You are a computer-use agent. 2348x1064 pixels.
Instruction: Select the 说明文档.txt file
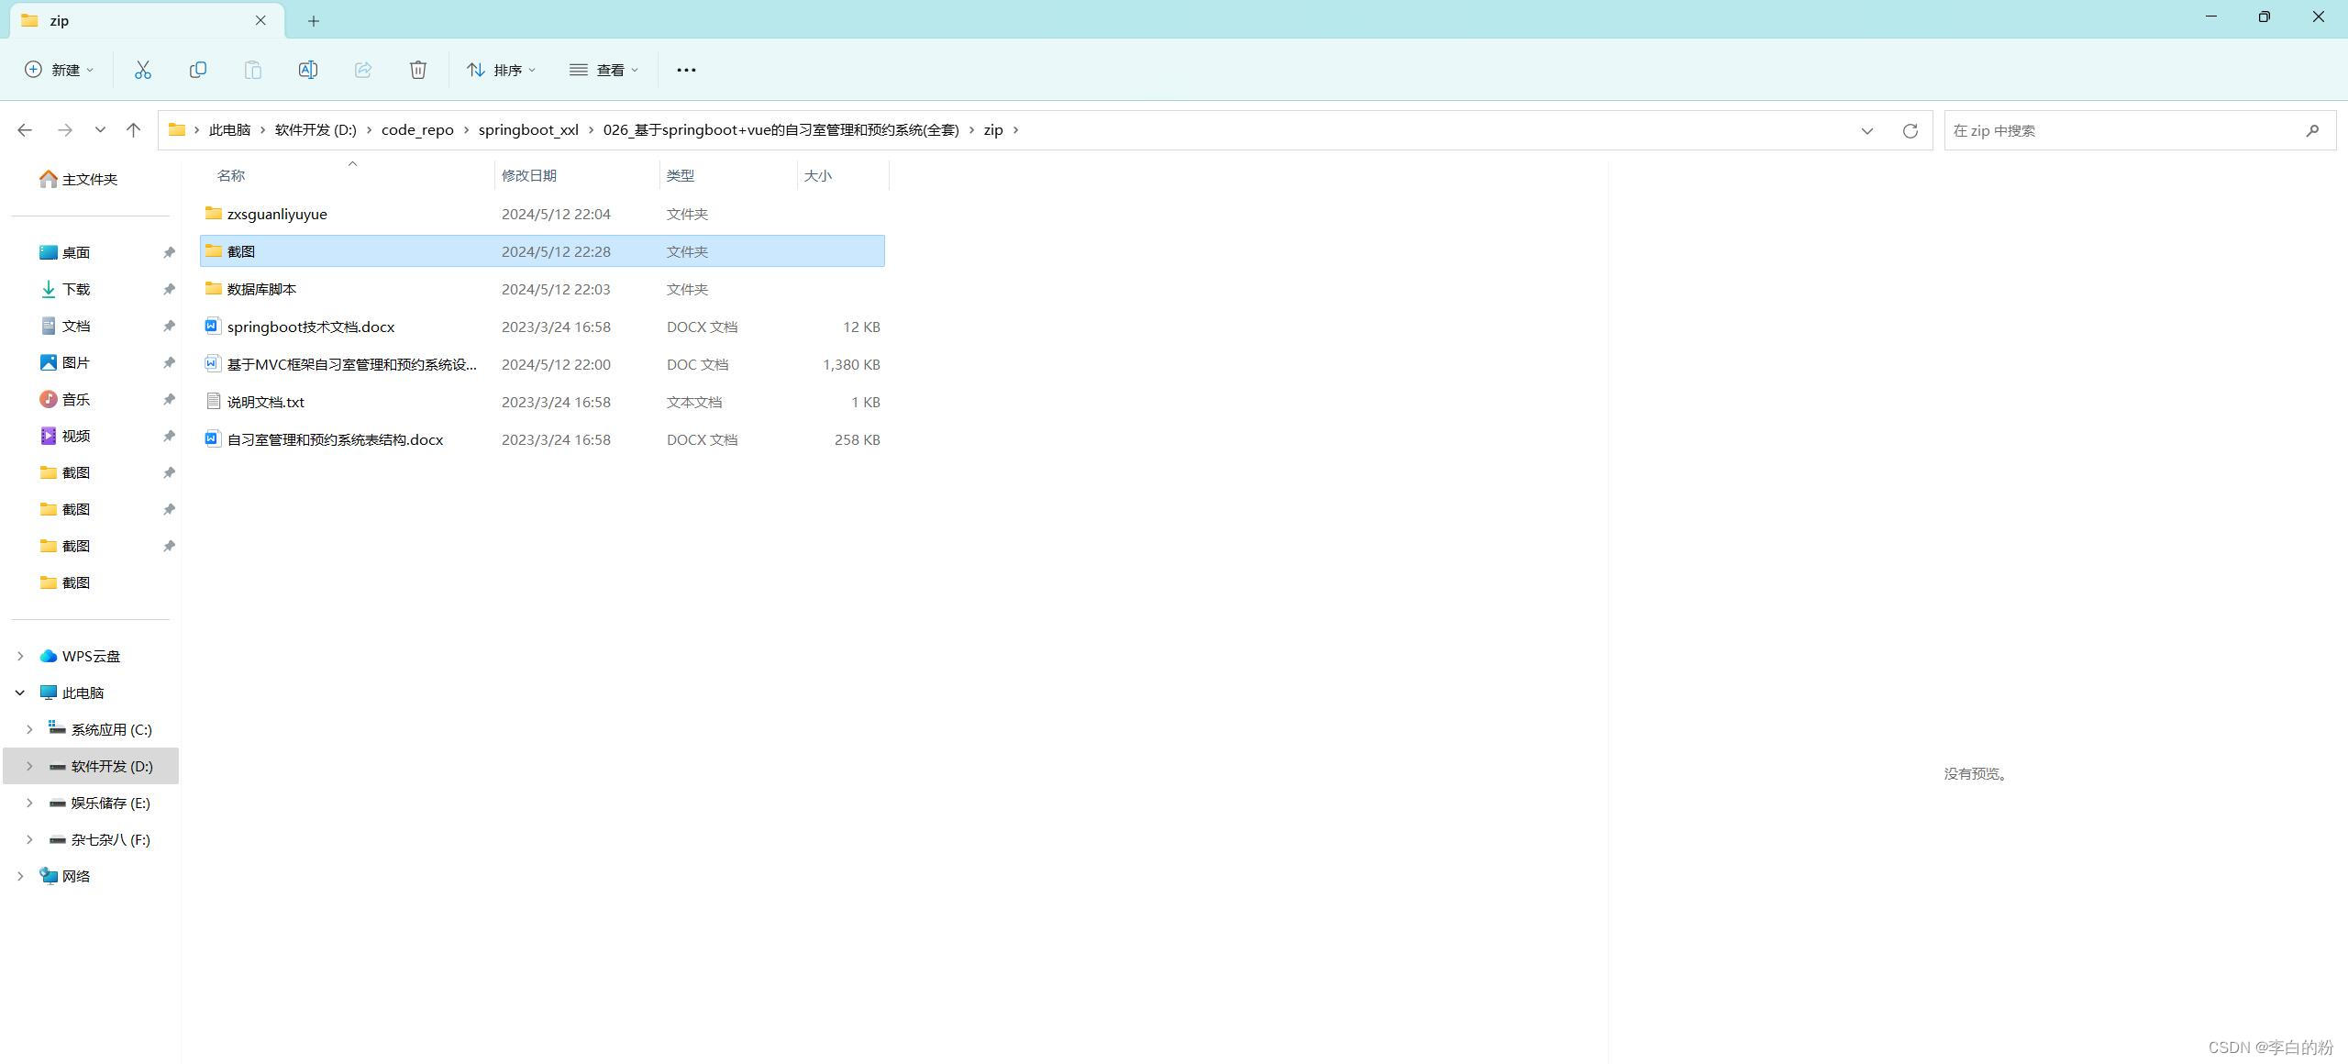[x=266, y=402]
